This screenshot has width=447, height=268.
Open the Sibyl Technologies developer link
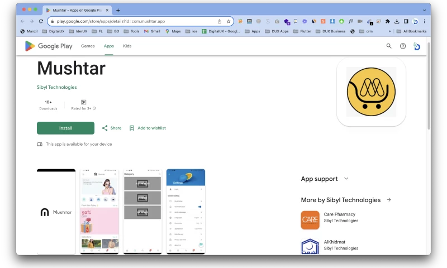[x=56, y=87]
